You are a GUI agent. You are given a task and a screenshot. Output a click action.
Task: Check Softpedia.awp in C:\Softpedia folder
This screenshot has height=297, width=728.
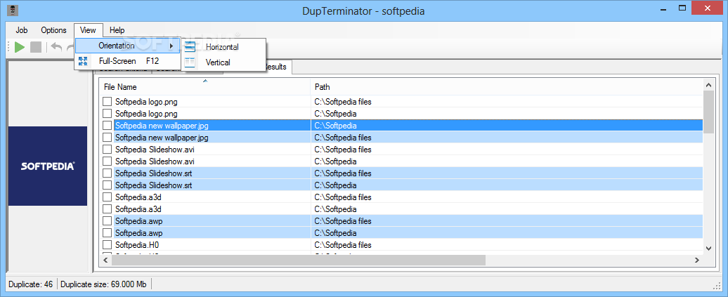click(108, 233)
